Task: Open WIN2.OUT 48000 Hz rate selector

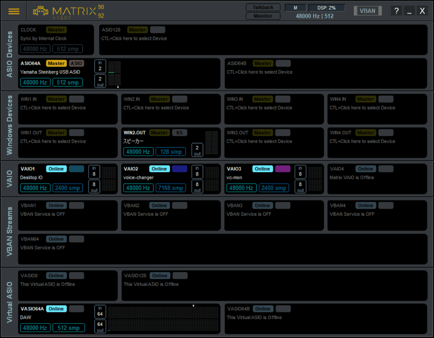Action: tap(138, 152)
